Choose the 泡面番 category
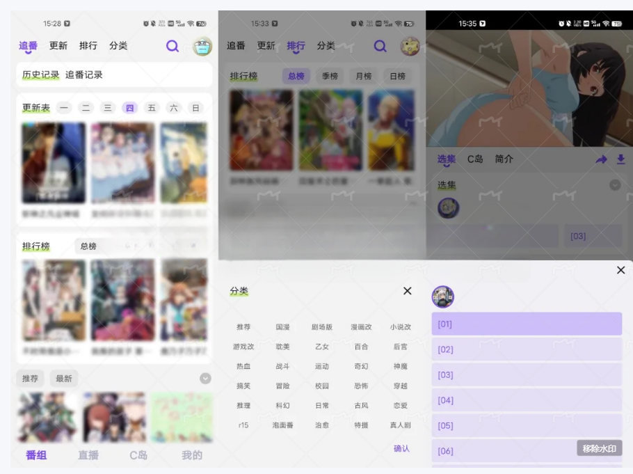Viewport: 633px width, 474px height. [282, 425]
